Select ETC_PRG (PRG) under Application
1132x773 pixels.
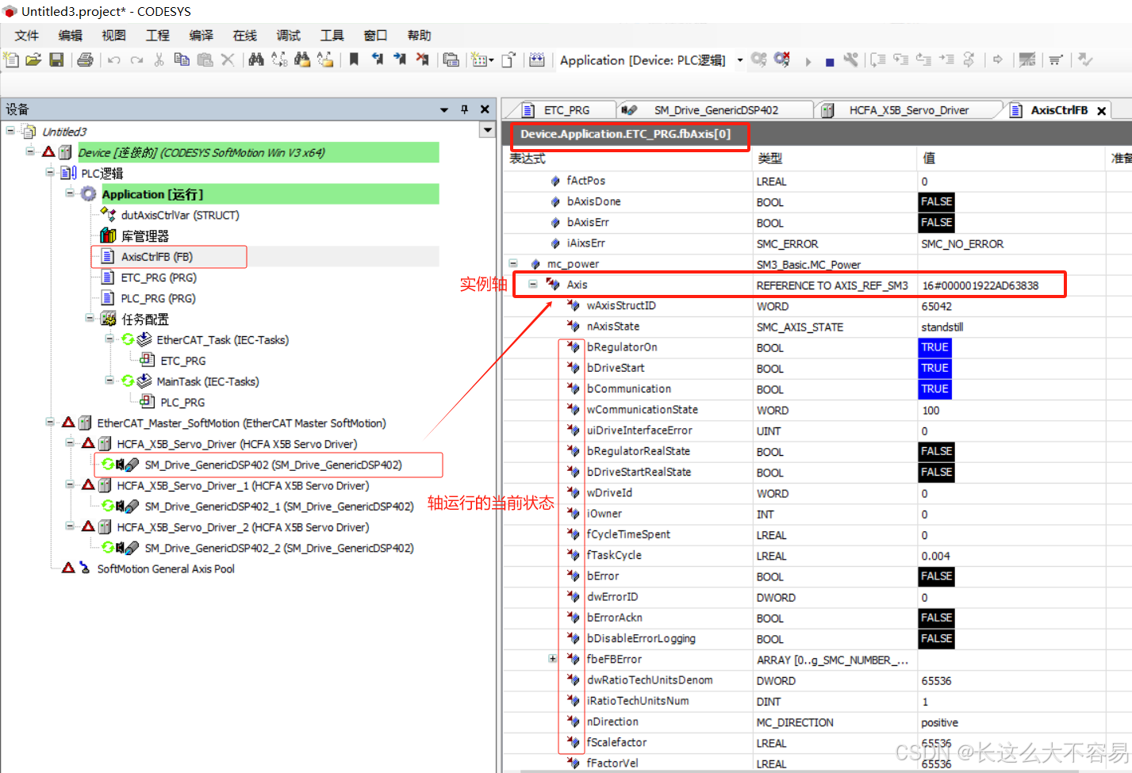159,277
